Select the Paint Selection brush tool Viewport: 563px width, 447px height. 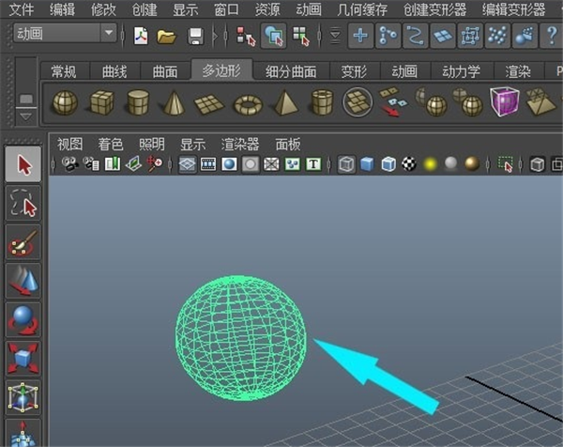point(24,244)
